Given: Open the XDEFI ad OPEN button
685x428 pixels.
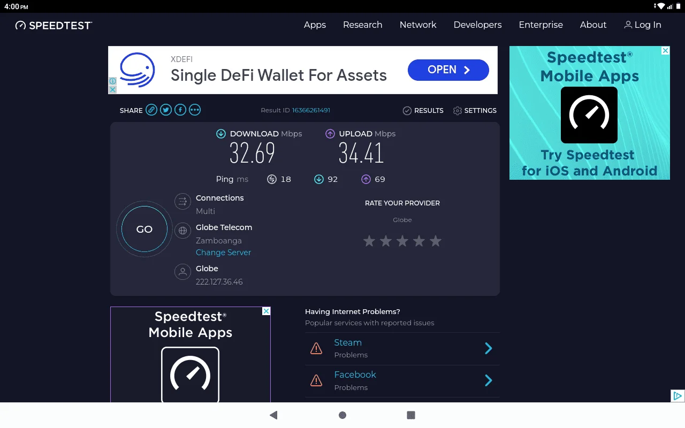Looking at the screenshot, I should click(x=448, y=70).
